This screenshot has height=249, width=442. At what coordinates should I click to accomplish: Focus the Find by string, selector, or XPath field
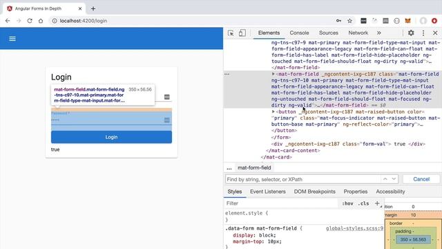click(x=302, y=179)
